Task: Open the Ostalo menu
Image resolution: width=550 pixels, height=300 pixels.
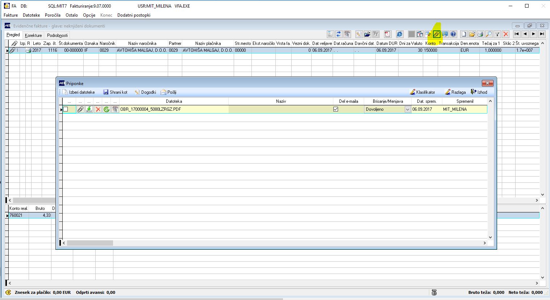Action: [x=72, y=15]
